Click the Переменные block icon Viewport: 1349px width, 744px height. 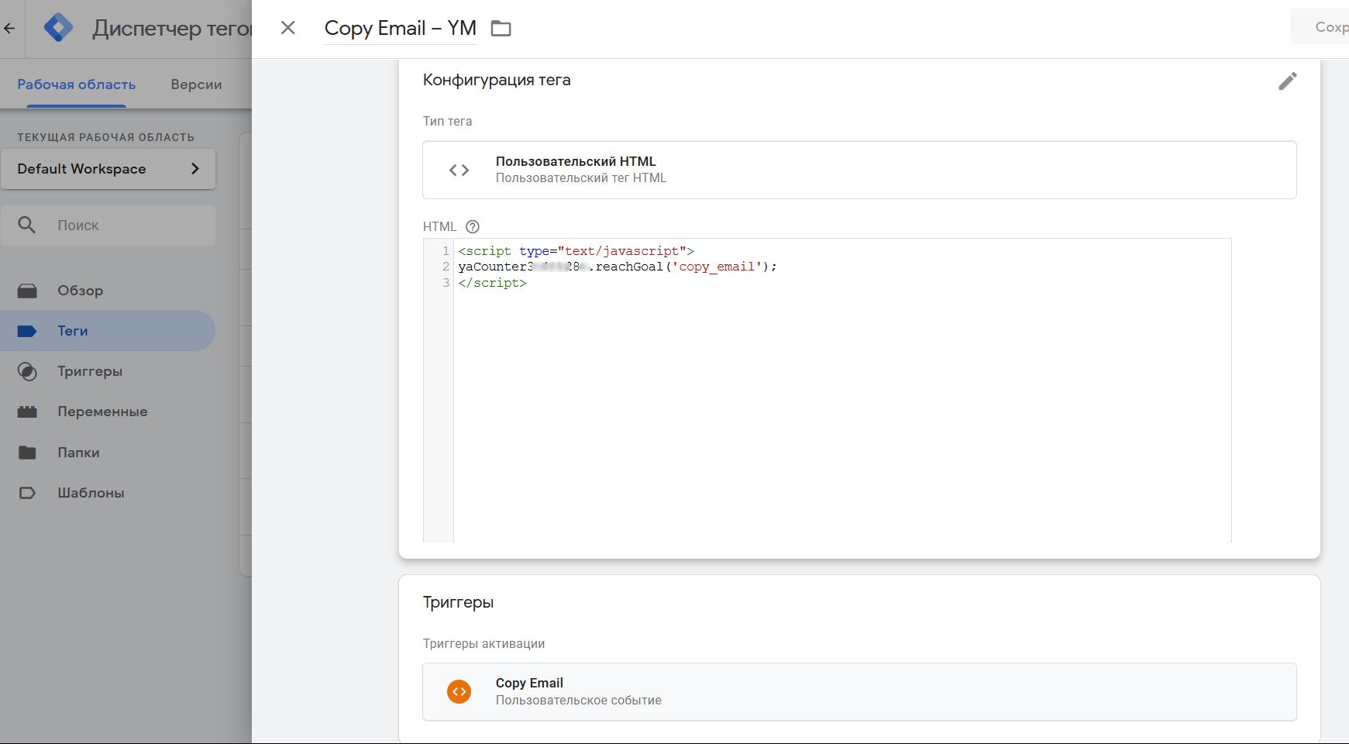(x=27, y=412)
